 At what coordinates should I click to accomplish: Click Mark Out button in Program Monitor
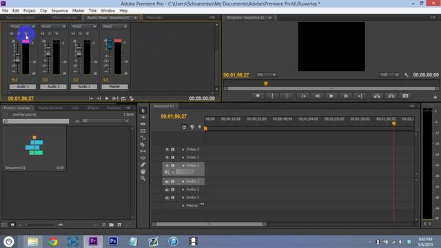tap(287, 96)
